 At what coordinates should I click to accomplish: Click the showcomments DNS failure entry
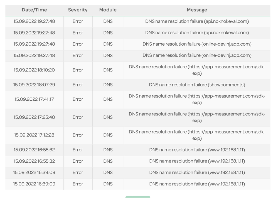tap(197, 85)
